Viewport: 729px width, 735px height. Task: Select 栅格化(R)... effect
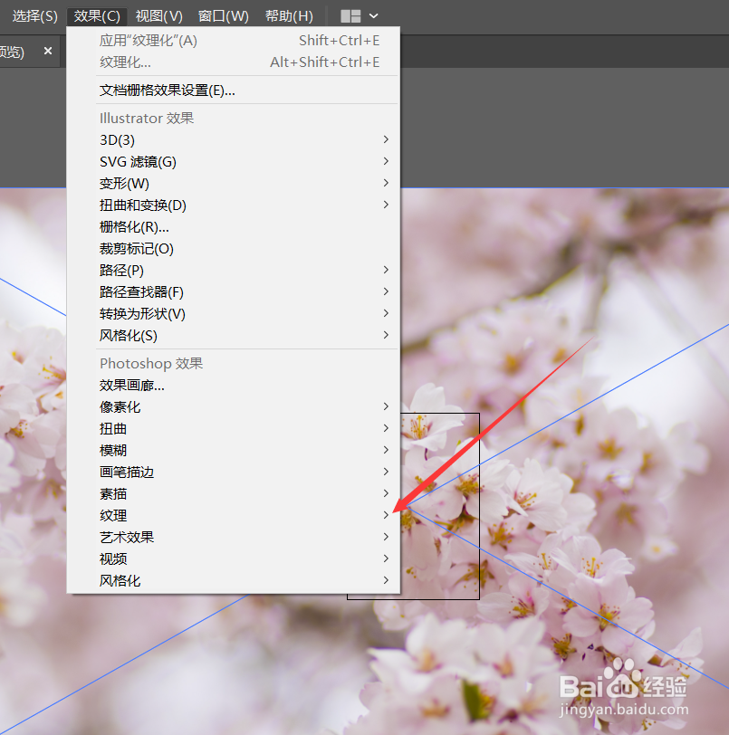[234, 227]
